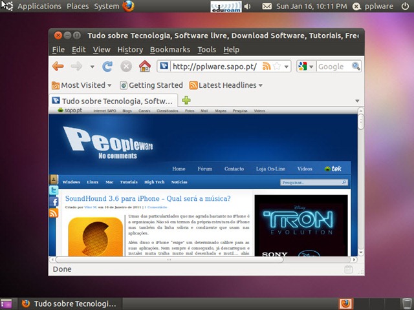Image resolution: width=414 pixels, height=310 pixels.
Task: Click the pplware.sapo.pt address field
Action: tap(215, 67)
